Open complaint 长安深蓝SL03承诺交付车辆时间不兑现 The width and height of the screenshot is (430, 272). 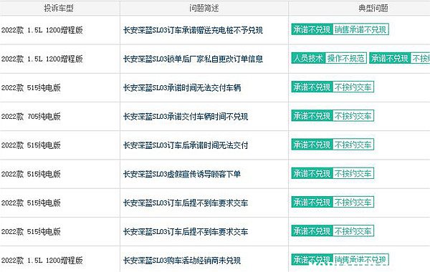pos(186,117)
